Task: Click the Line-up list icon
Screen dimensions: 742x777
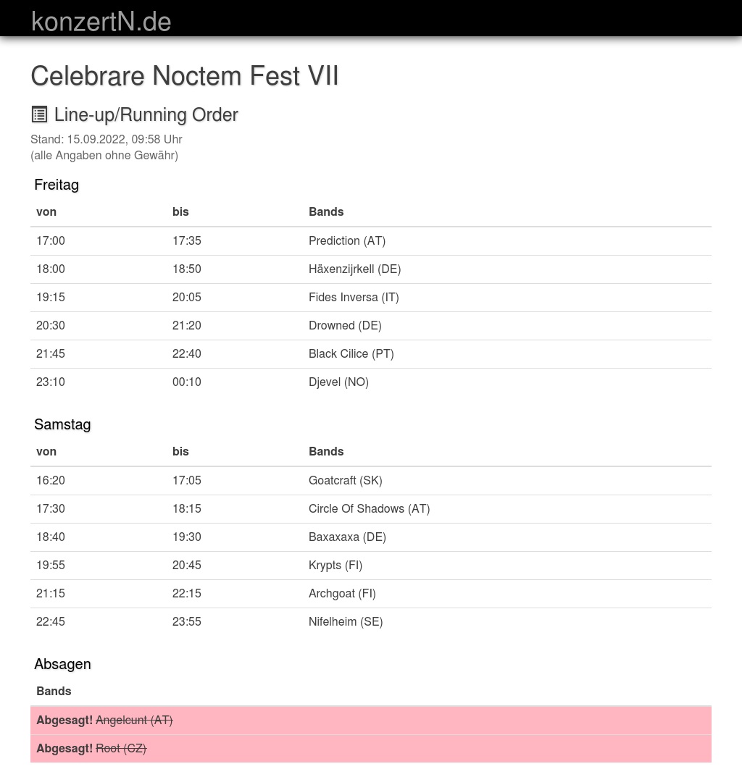Action: click(40, 114)
